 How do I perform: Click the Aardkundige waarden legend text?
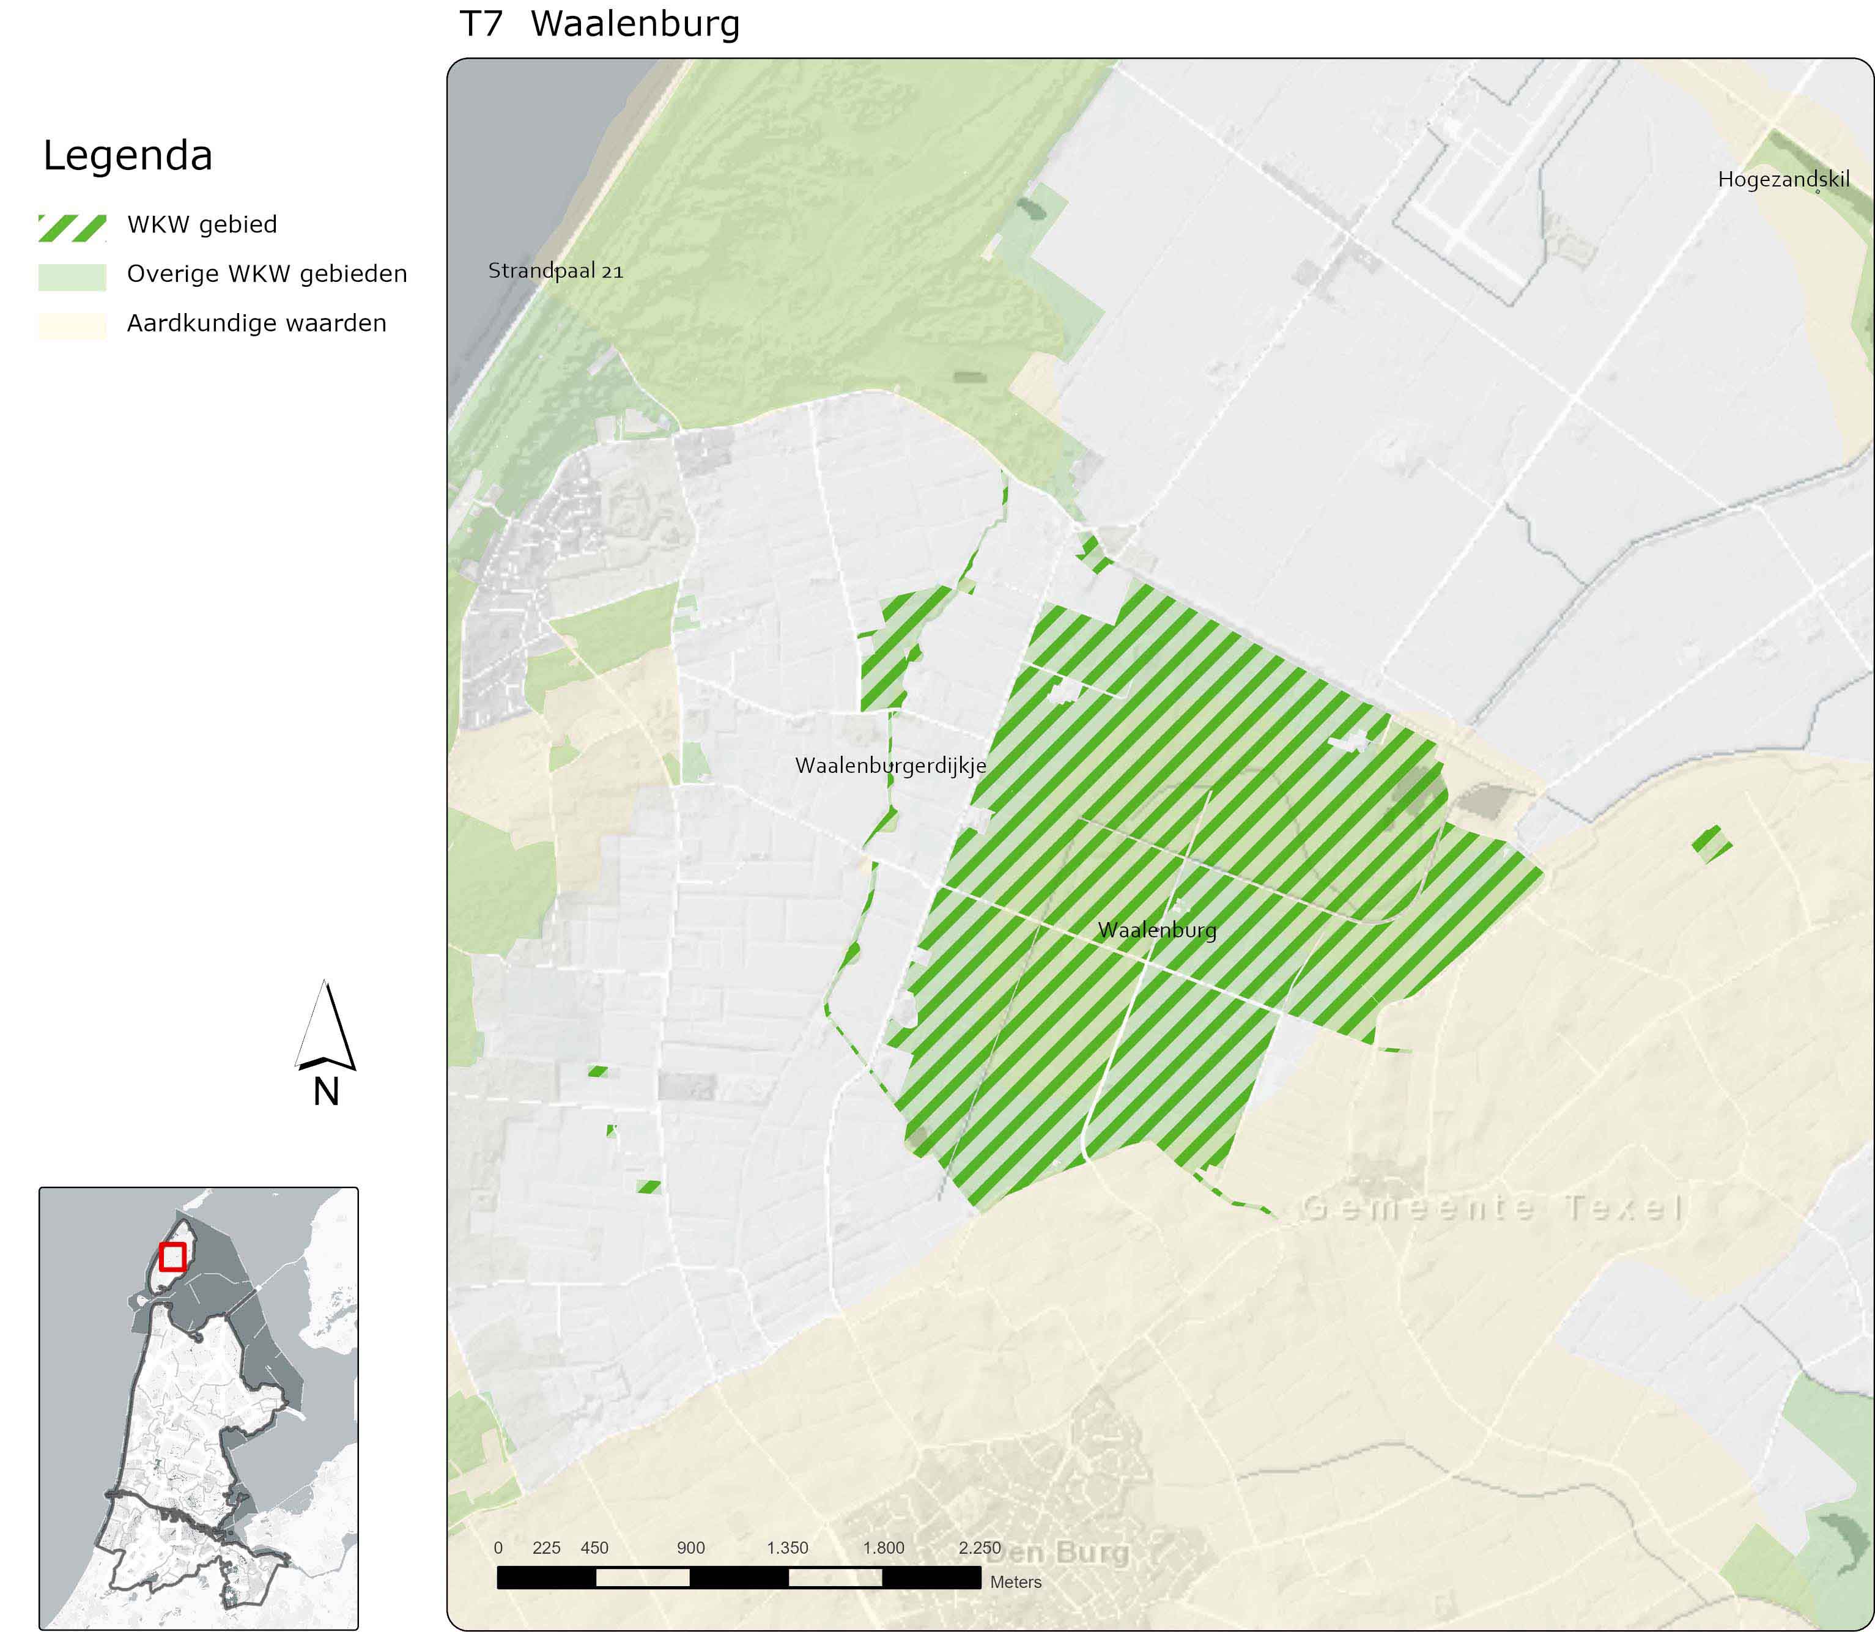click(x=257, y=323)
